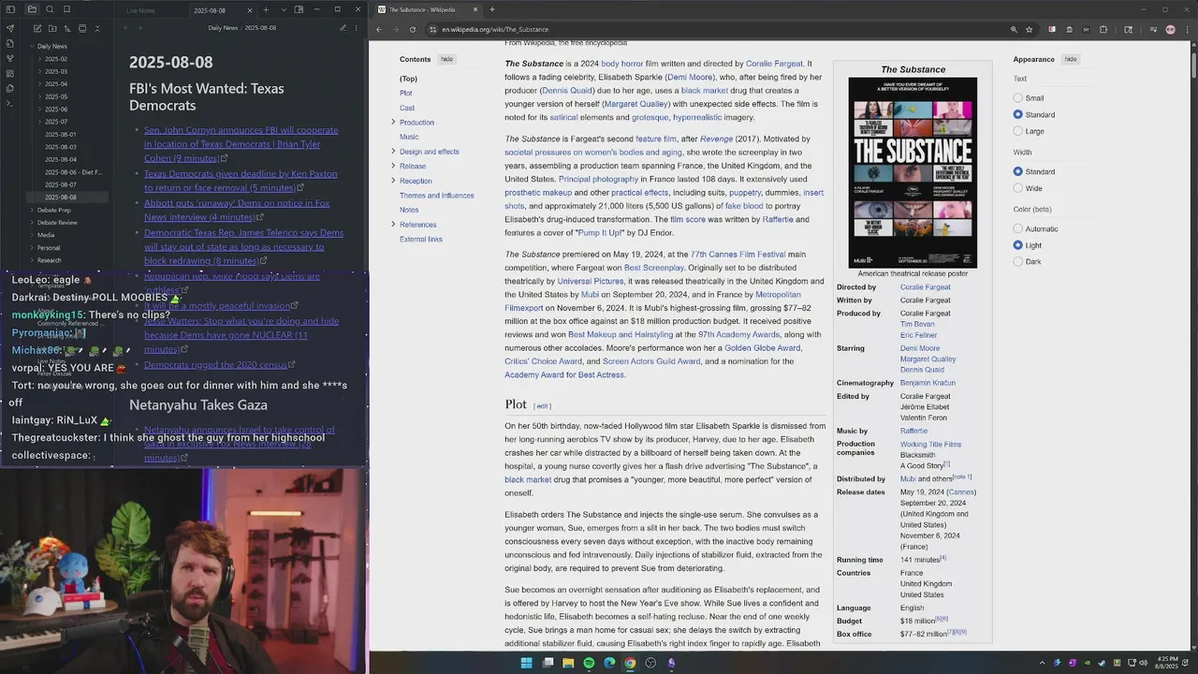Open the terminal command icon in Obsidian ribbon
This screenshot has width=1198, height=674.
click(10, 103)
